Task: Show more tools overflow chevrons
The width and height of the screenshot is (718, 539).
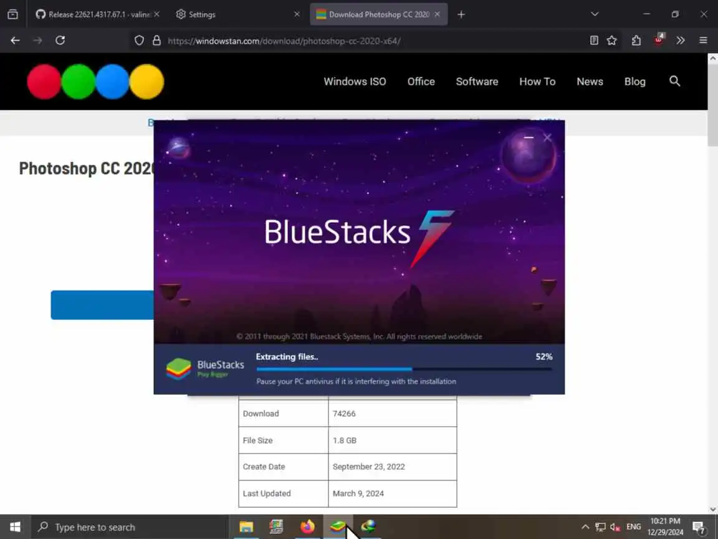Action: pos(681,41)
